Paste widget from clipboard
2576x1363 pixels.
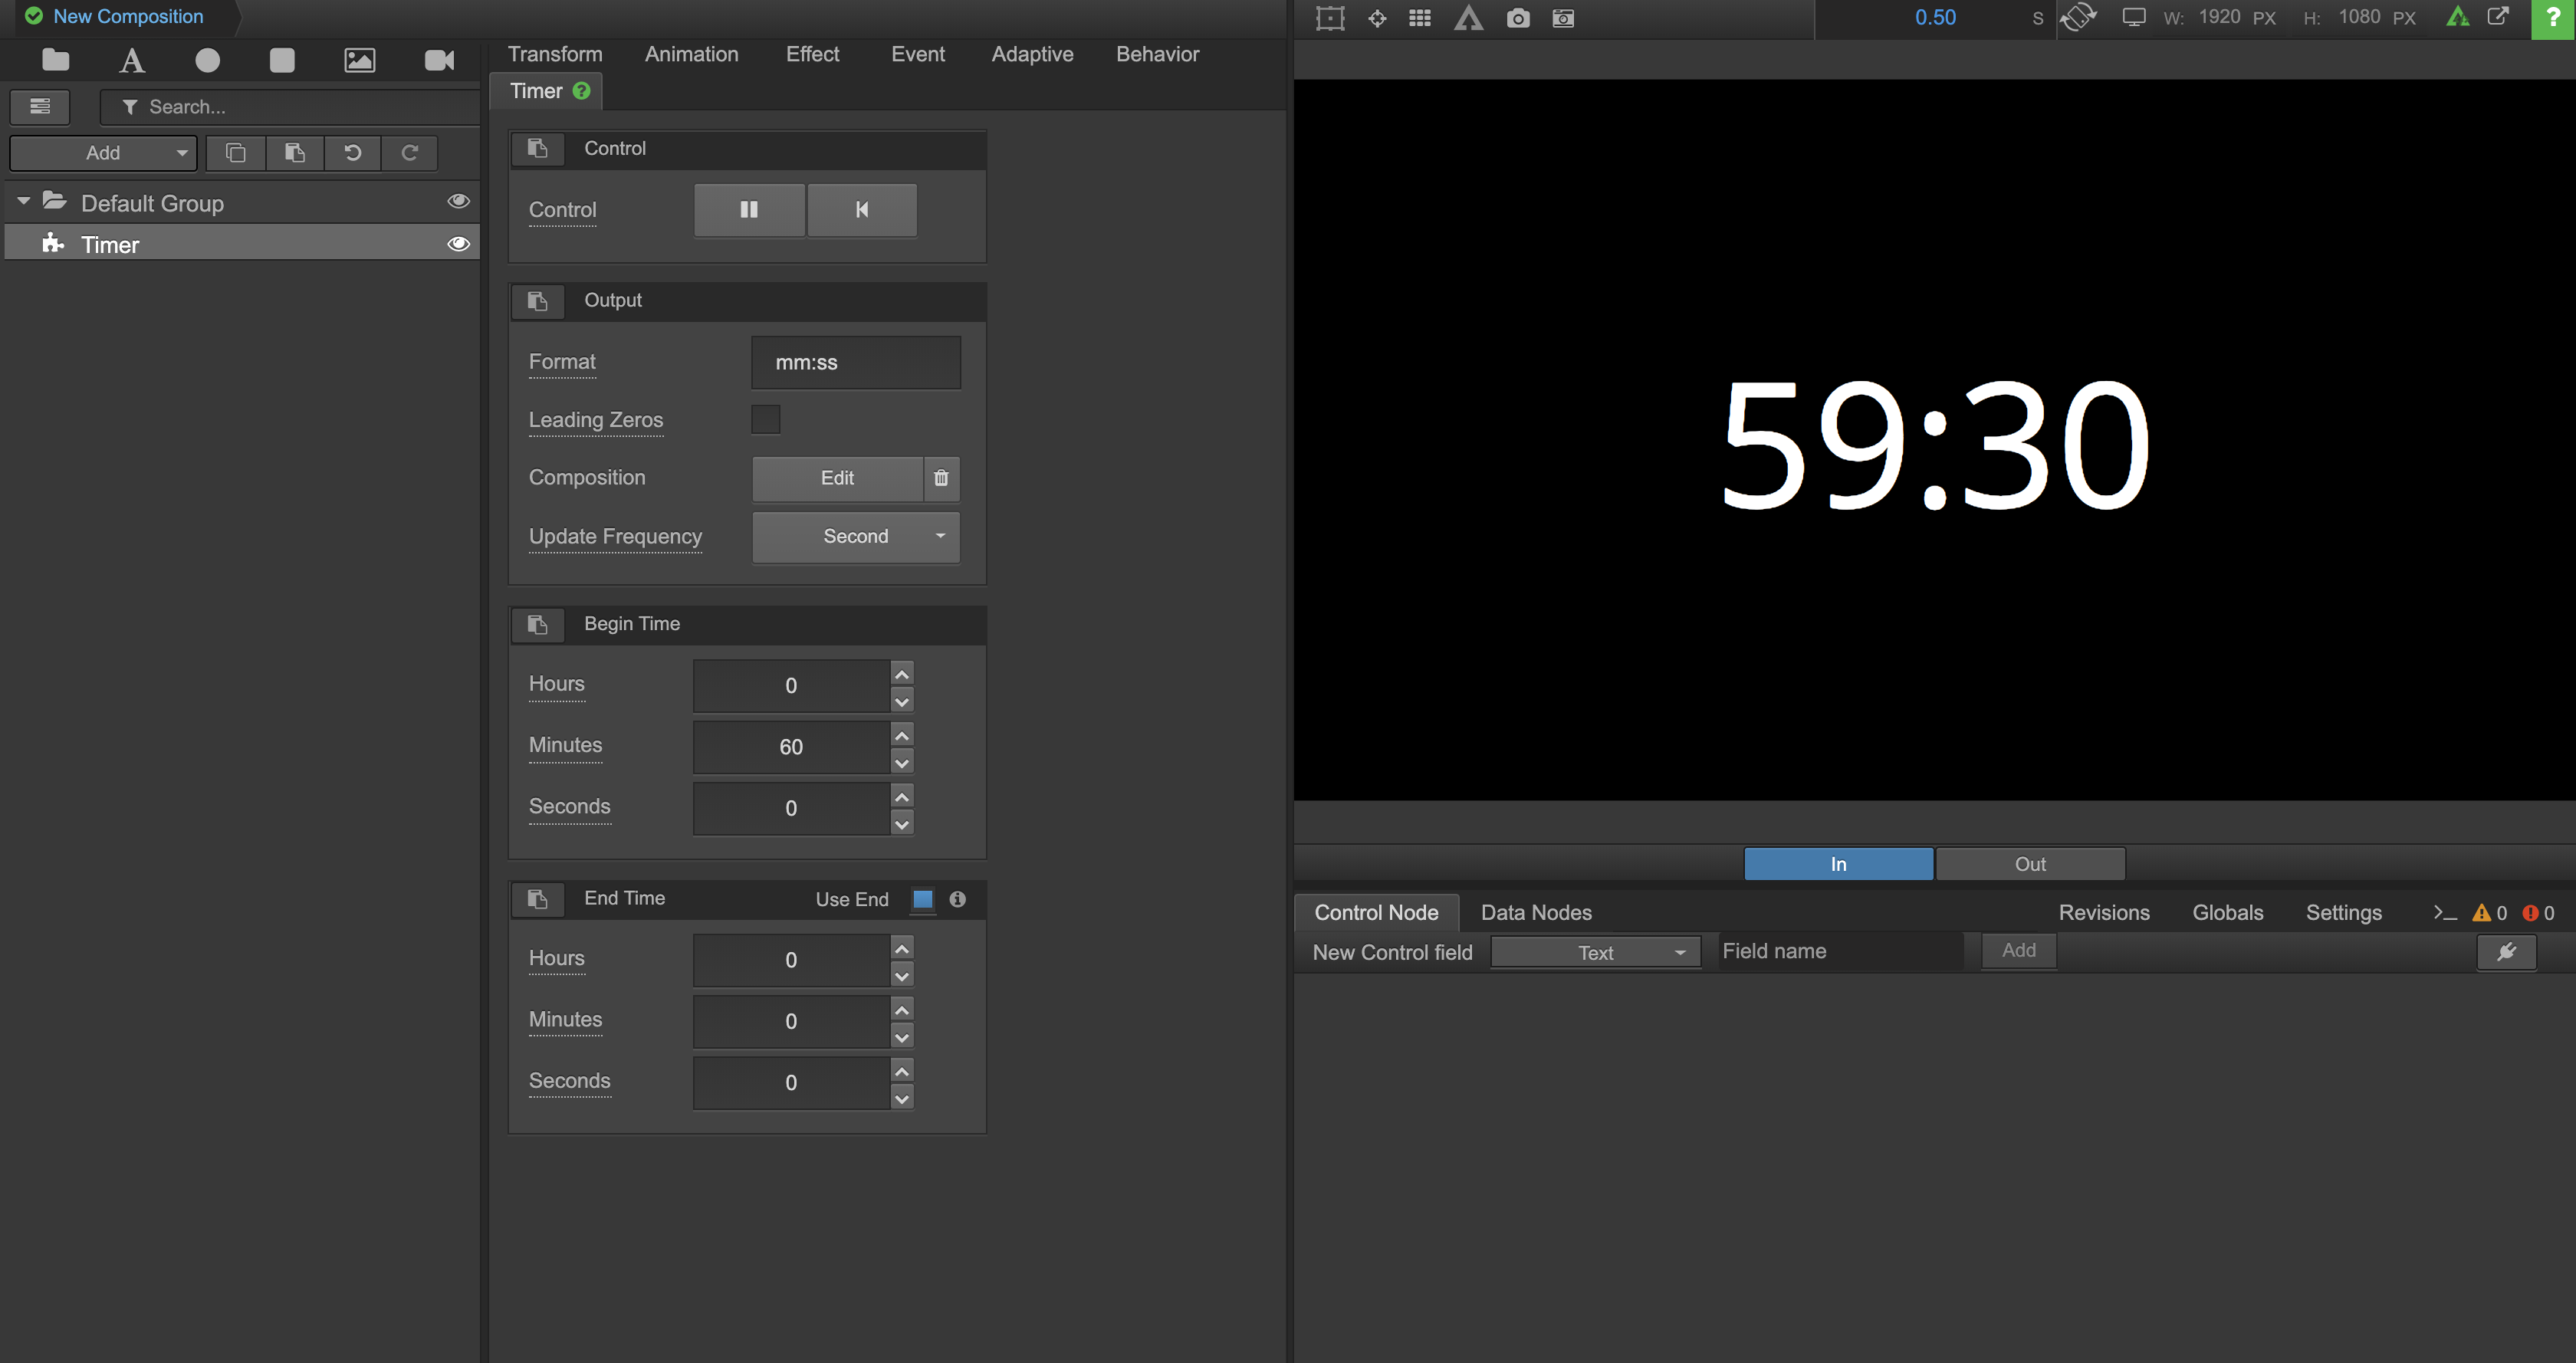pos(294,153)
